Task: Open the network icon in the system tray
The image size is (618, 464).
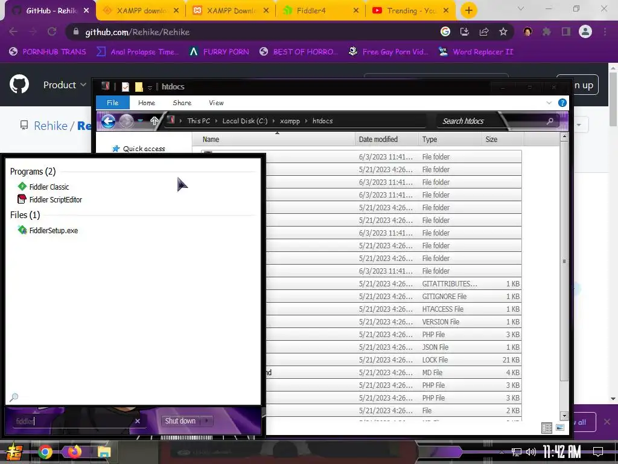Action: [517, 452]
